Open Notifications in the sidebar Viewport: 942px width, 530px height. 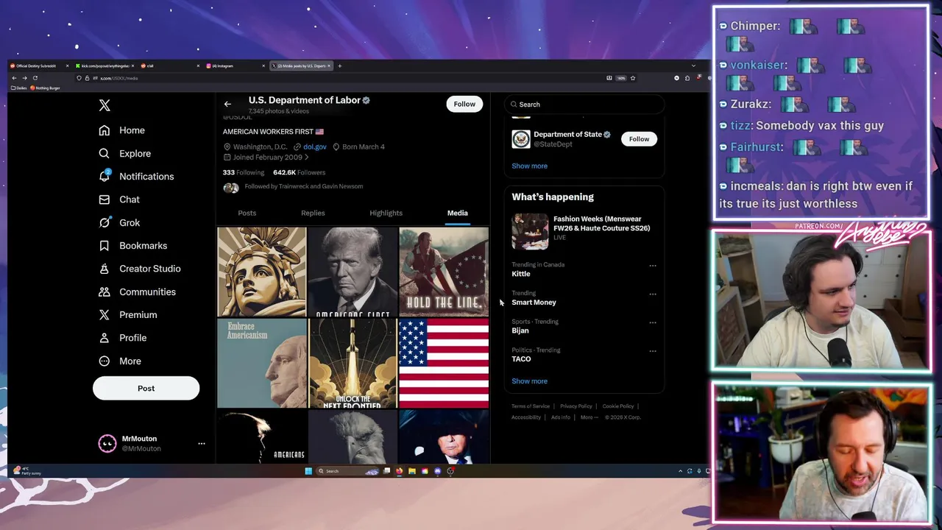pyautogui.click(x=137, y=177)
